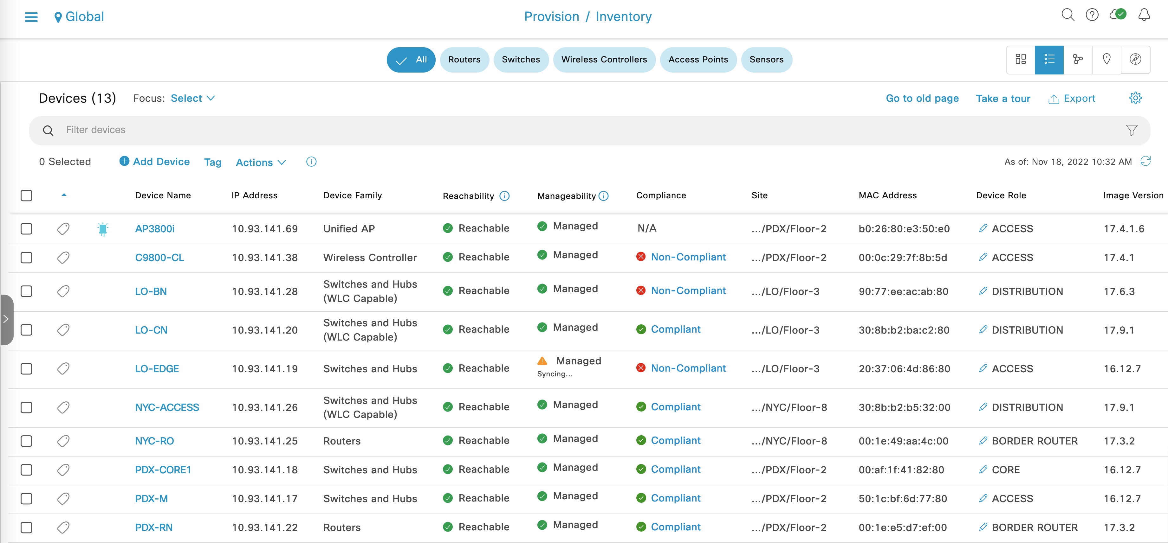Click the Tag button
1168x543 pixels.
click(213, 162)
